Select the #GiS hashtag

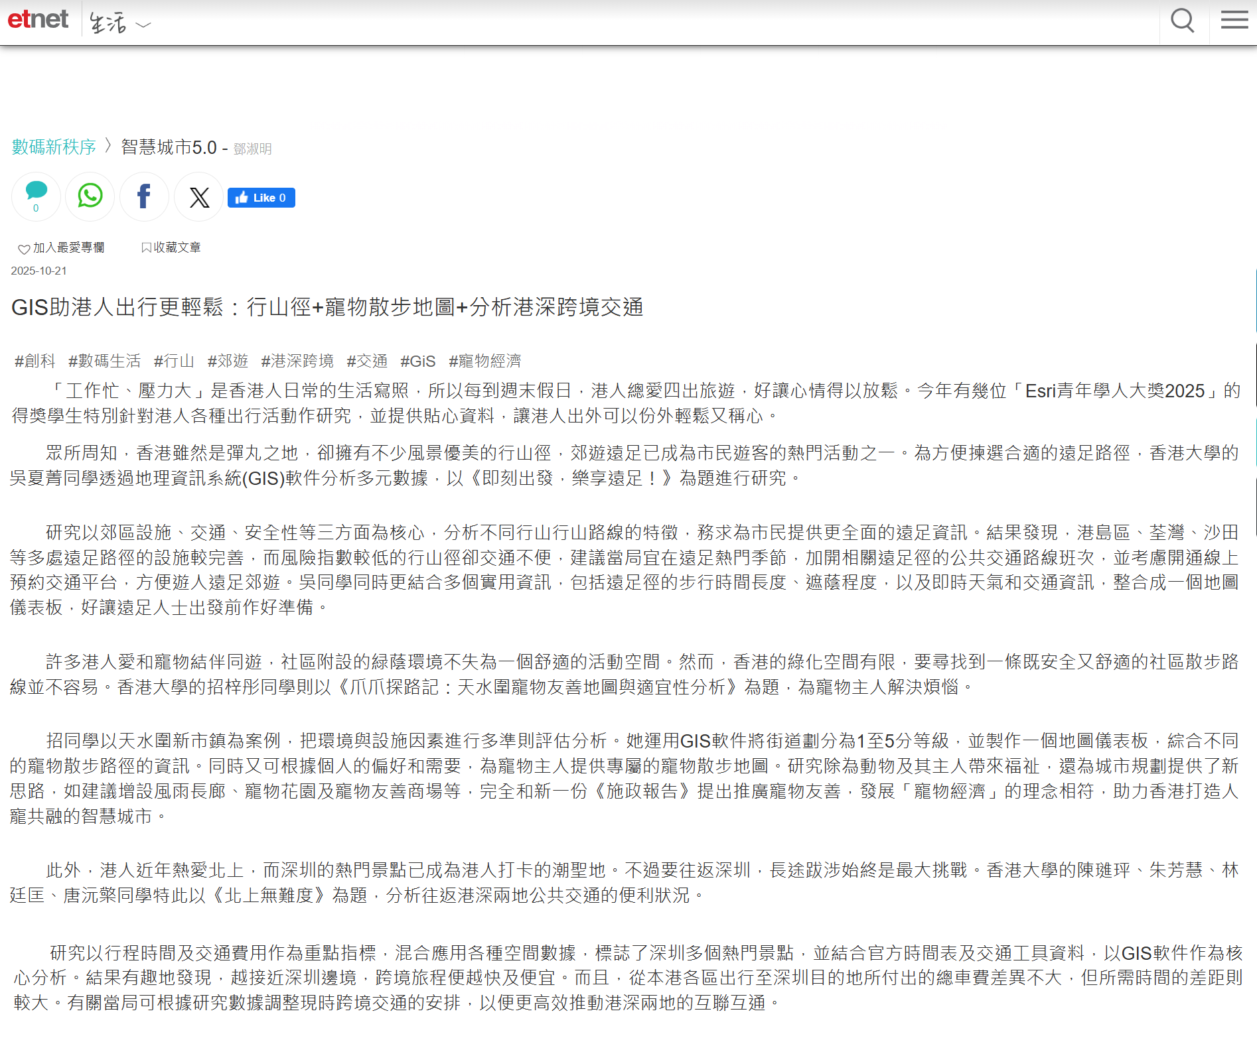pyautogui.click(x=417, y=361)
